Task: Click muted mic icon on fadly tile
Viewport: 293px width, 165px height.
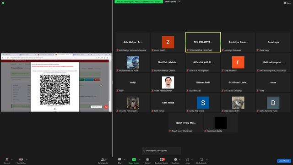Action: pyautogui.click(x=117, y=91)
